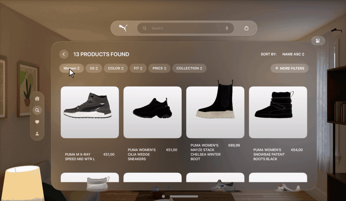The image size is (346, 201).
Task: Open Mayze Stack Chelsea Winter Boot image
Action: [215, 112]
